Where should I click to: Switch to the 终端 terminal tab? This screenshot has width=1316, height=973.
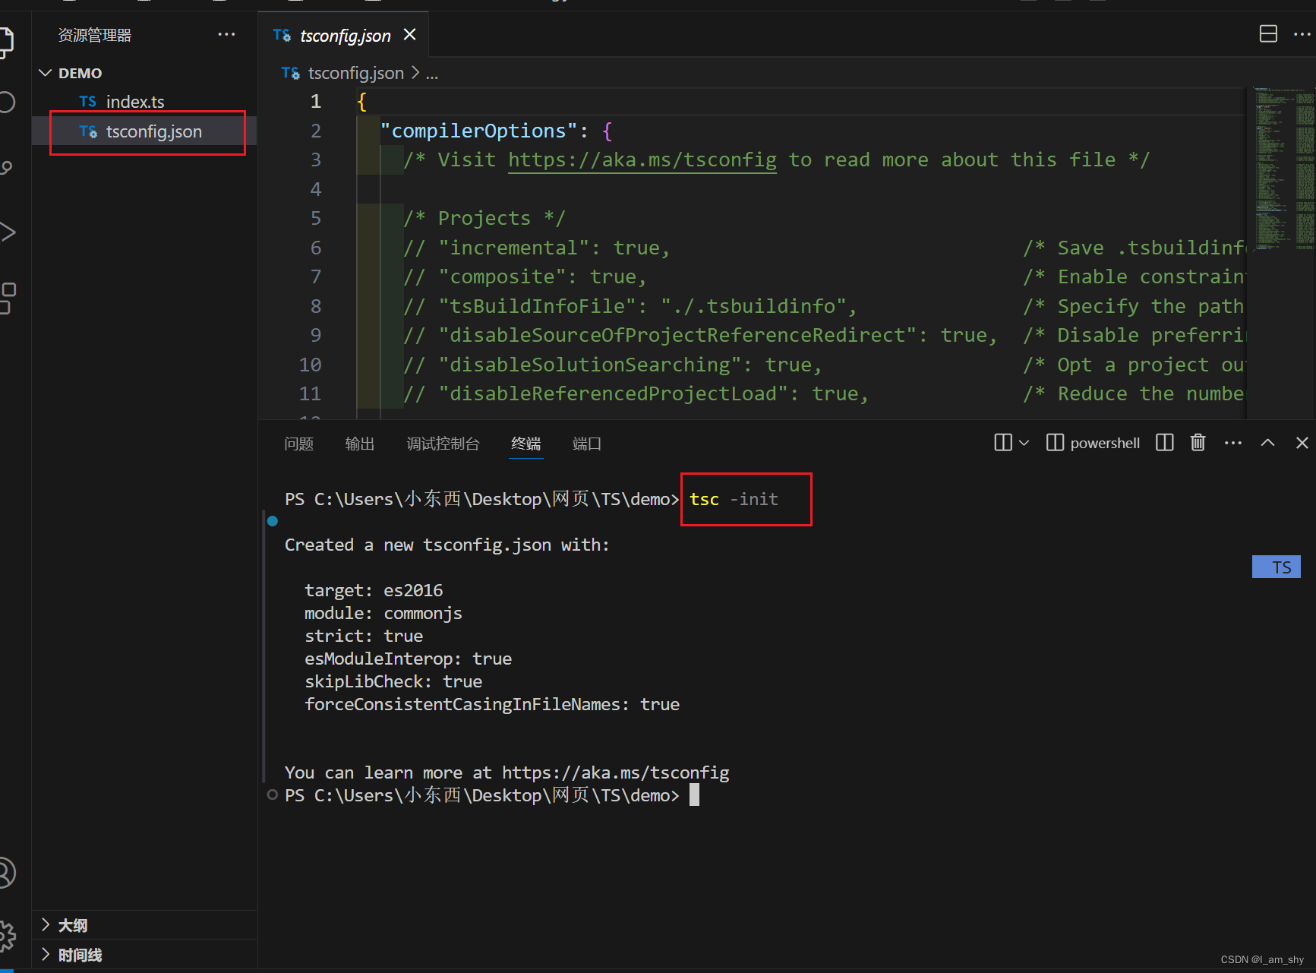pyautogui.click(x=525, y=444)
